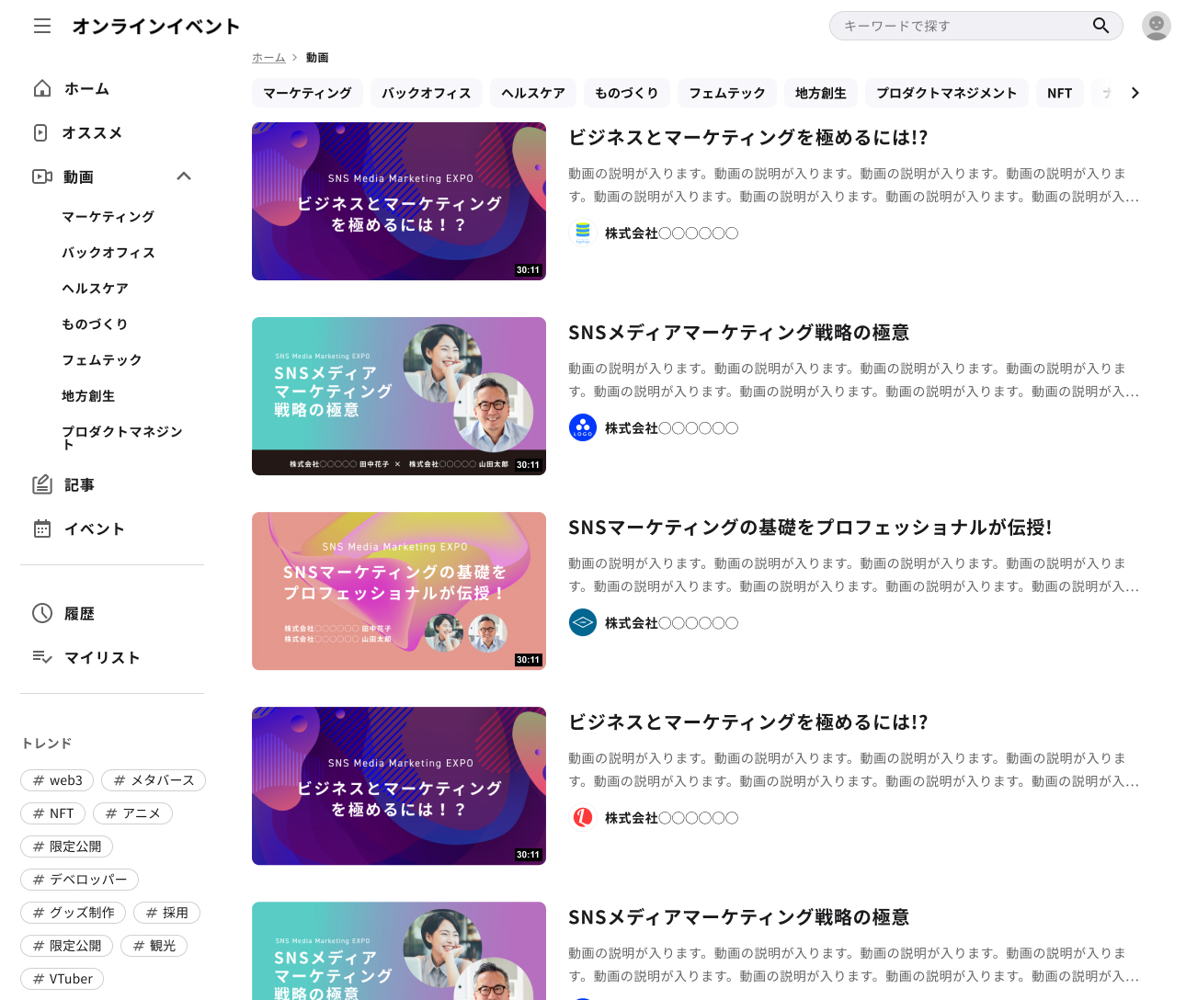Image resolution: width=1186 pixels, height=1000 pixels.
Task: Open 地方創生 in the sidebar submenu
Action: (x=88, y=396)
